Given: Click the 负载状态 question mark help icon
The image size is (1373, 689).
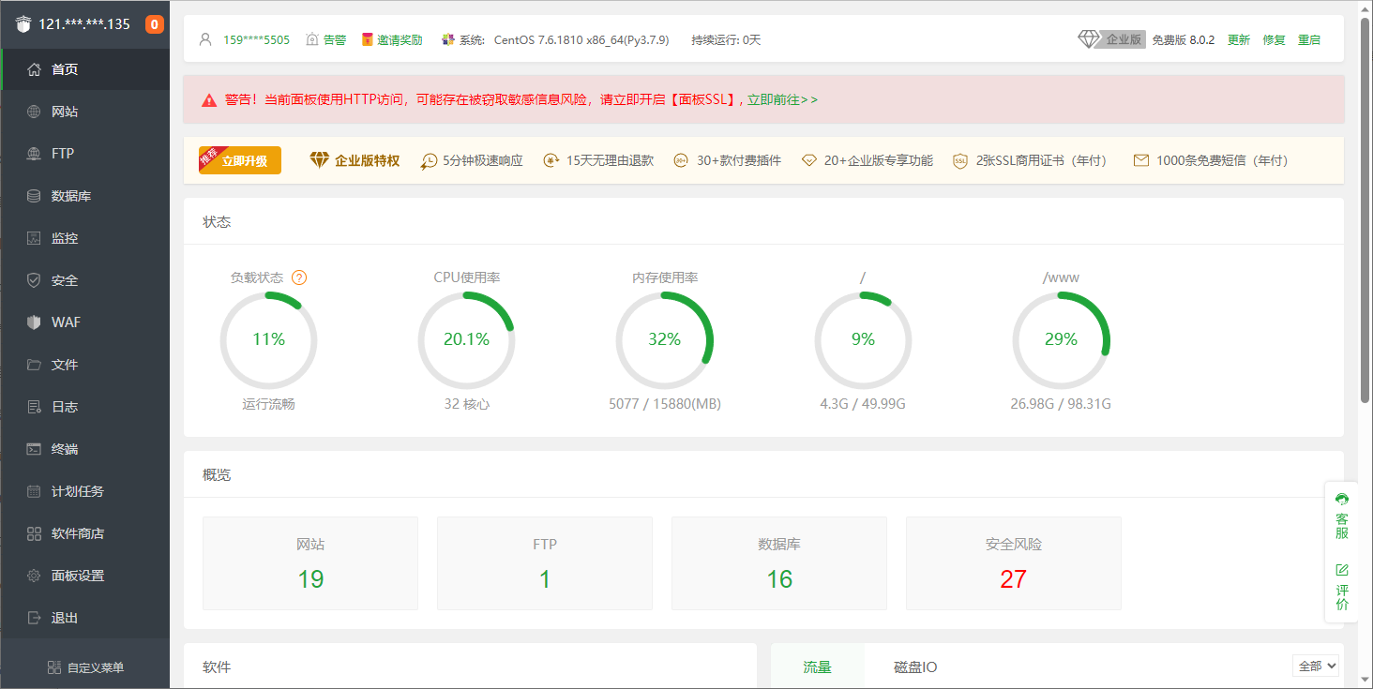Looking at the screenshot, I should tap(299, 277).
